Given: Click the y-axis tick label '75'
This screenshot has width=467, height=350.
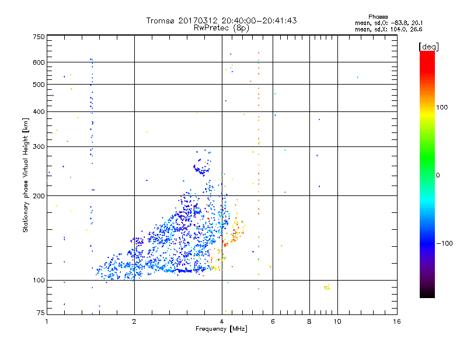Looking at the screenshot, I should tap(41, 313).
